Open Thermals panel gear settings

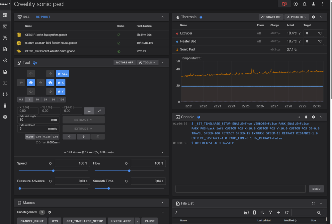(313, 17)
